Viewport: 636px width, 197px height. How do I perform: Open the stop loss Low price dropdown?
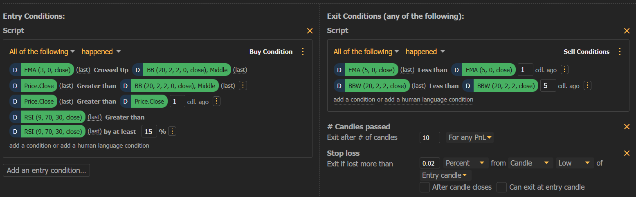[x=574, y=163]
